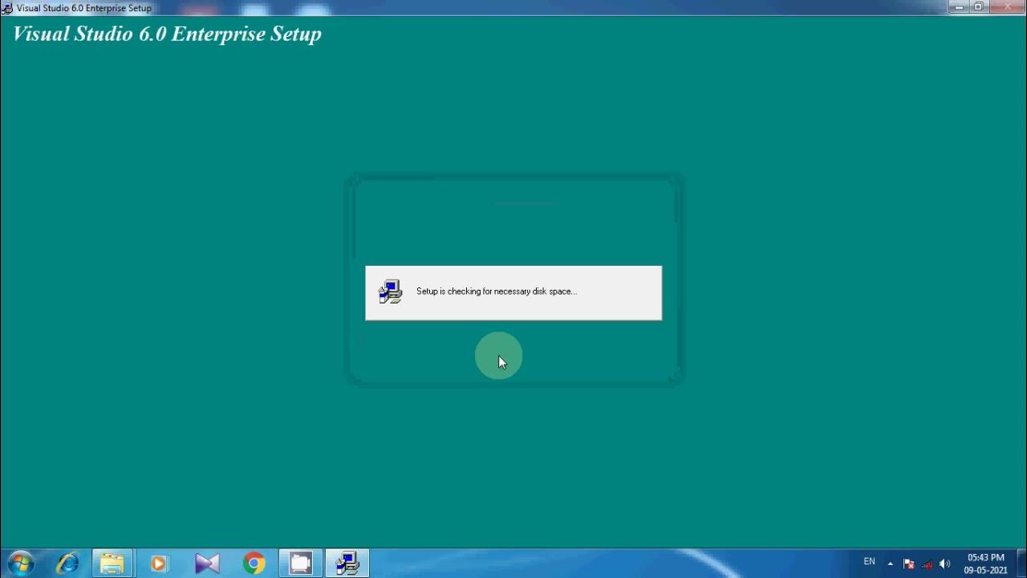Viewport: 1027px width, 578px height.
Task: Open the volume speaker tray icon
Action: click(x=944, y=564)
